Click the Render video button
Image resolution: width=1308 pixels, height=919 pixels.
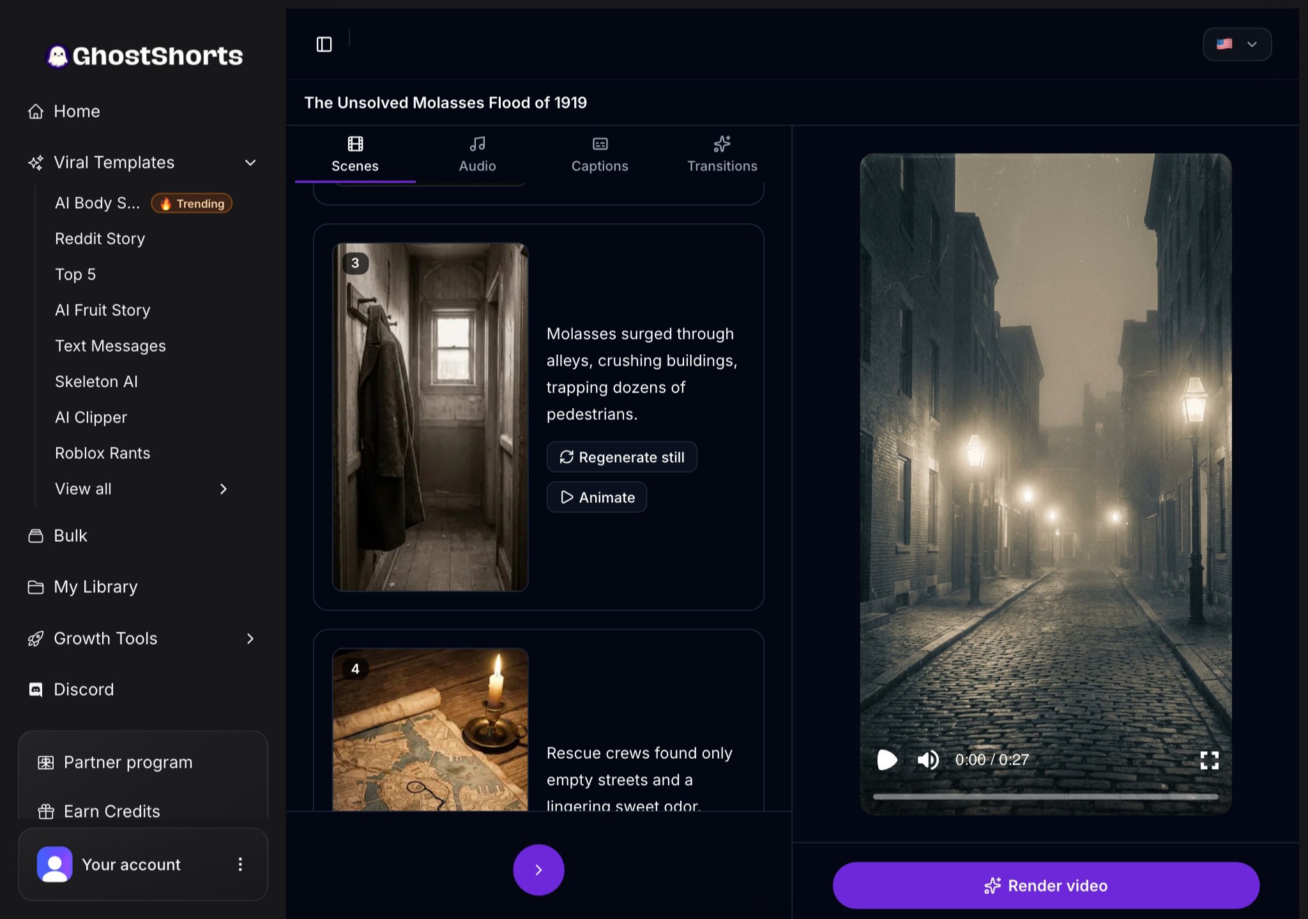1046,885
